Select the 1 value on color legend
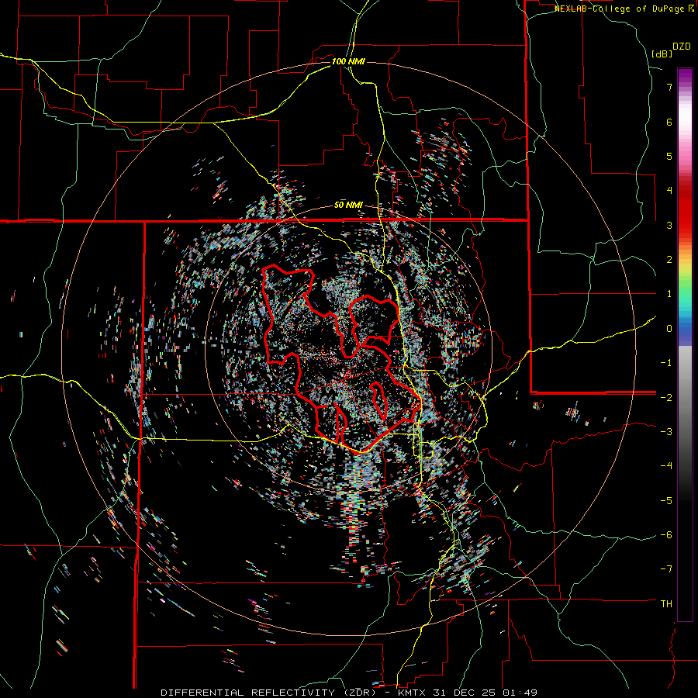 coord(669,294)
